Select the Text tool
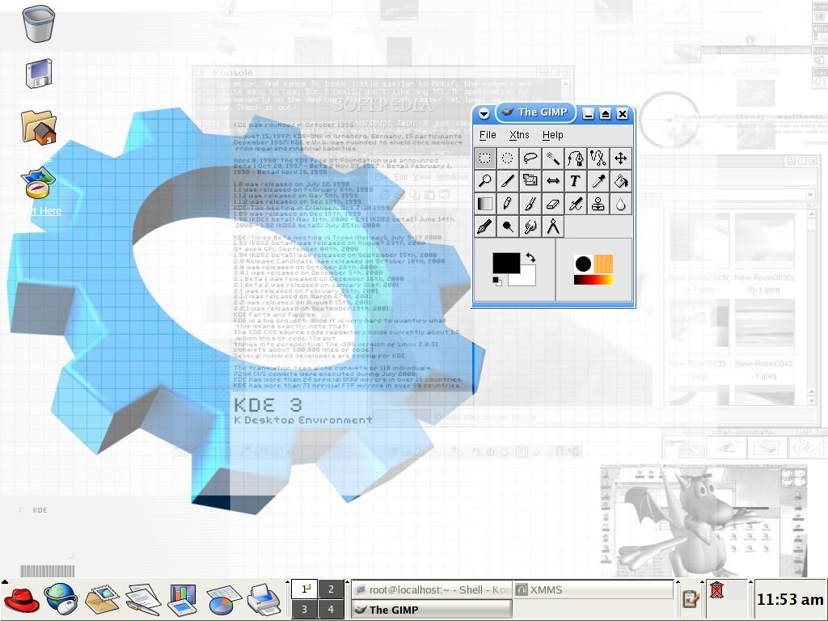The image size is (828, 621). (576, 180)
